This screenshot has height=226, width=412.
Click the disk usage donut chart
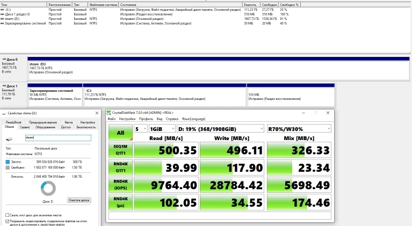click(47, 188)
